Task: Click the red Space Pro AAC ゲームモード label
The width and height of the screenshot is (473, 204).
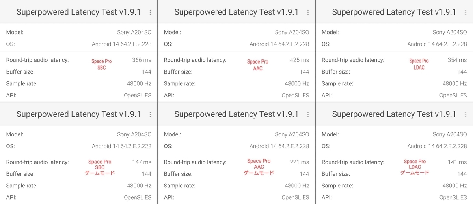Action: coord(259,167)
